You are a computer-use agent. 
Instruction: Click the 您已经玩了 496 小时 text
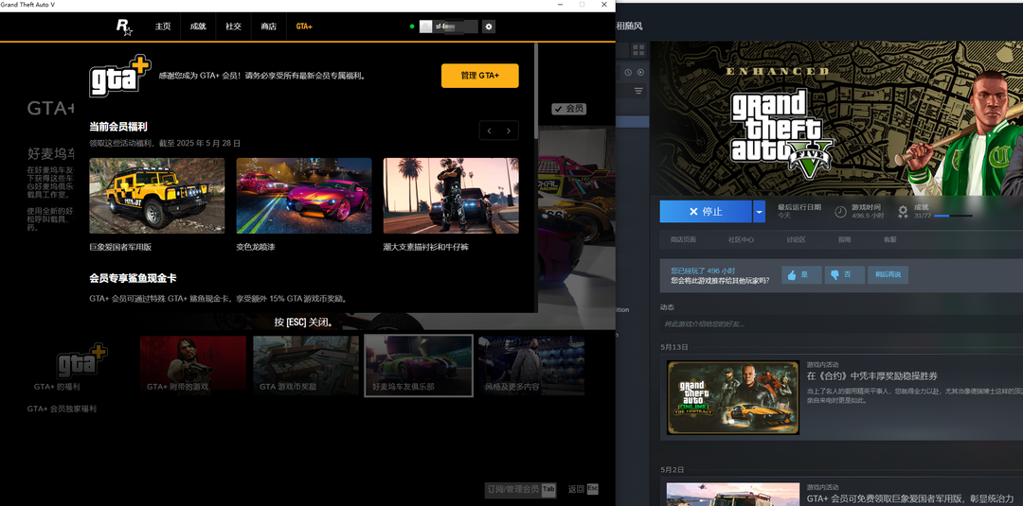(703, 270)
